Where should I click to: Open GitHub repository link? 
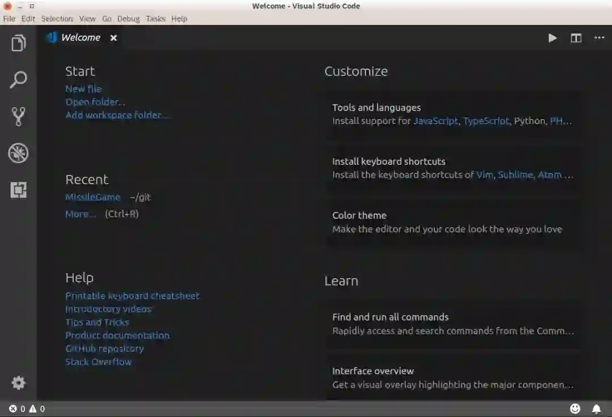(x=105, y=348)
